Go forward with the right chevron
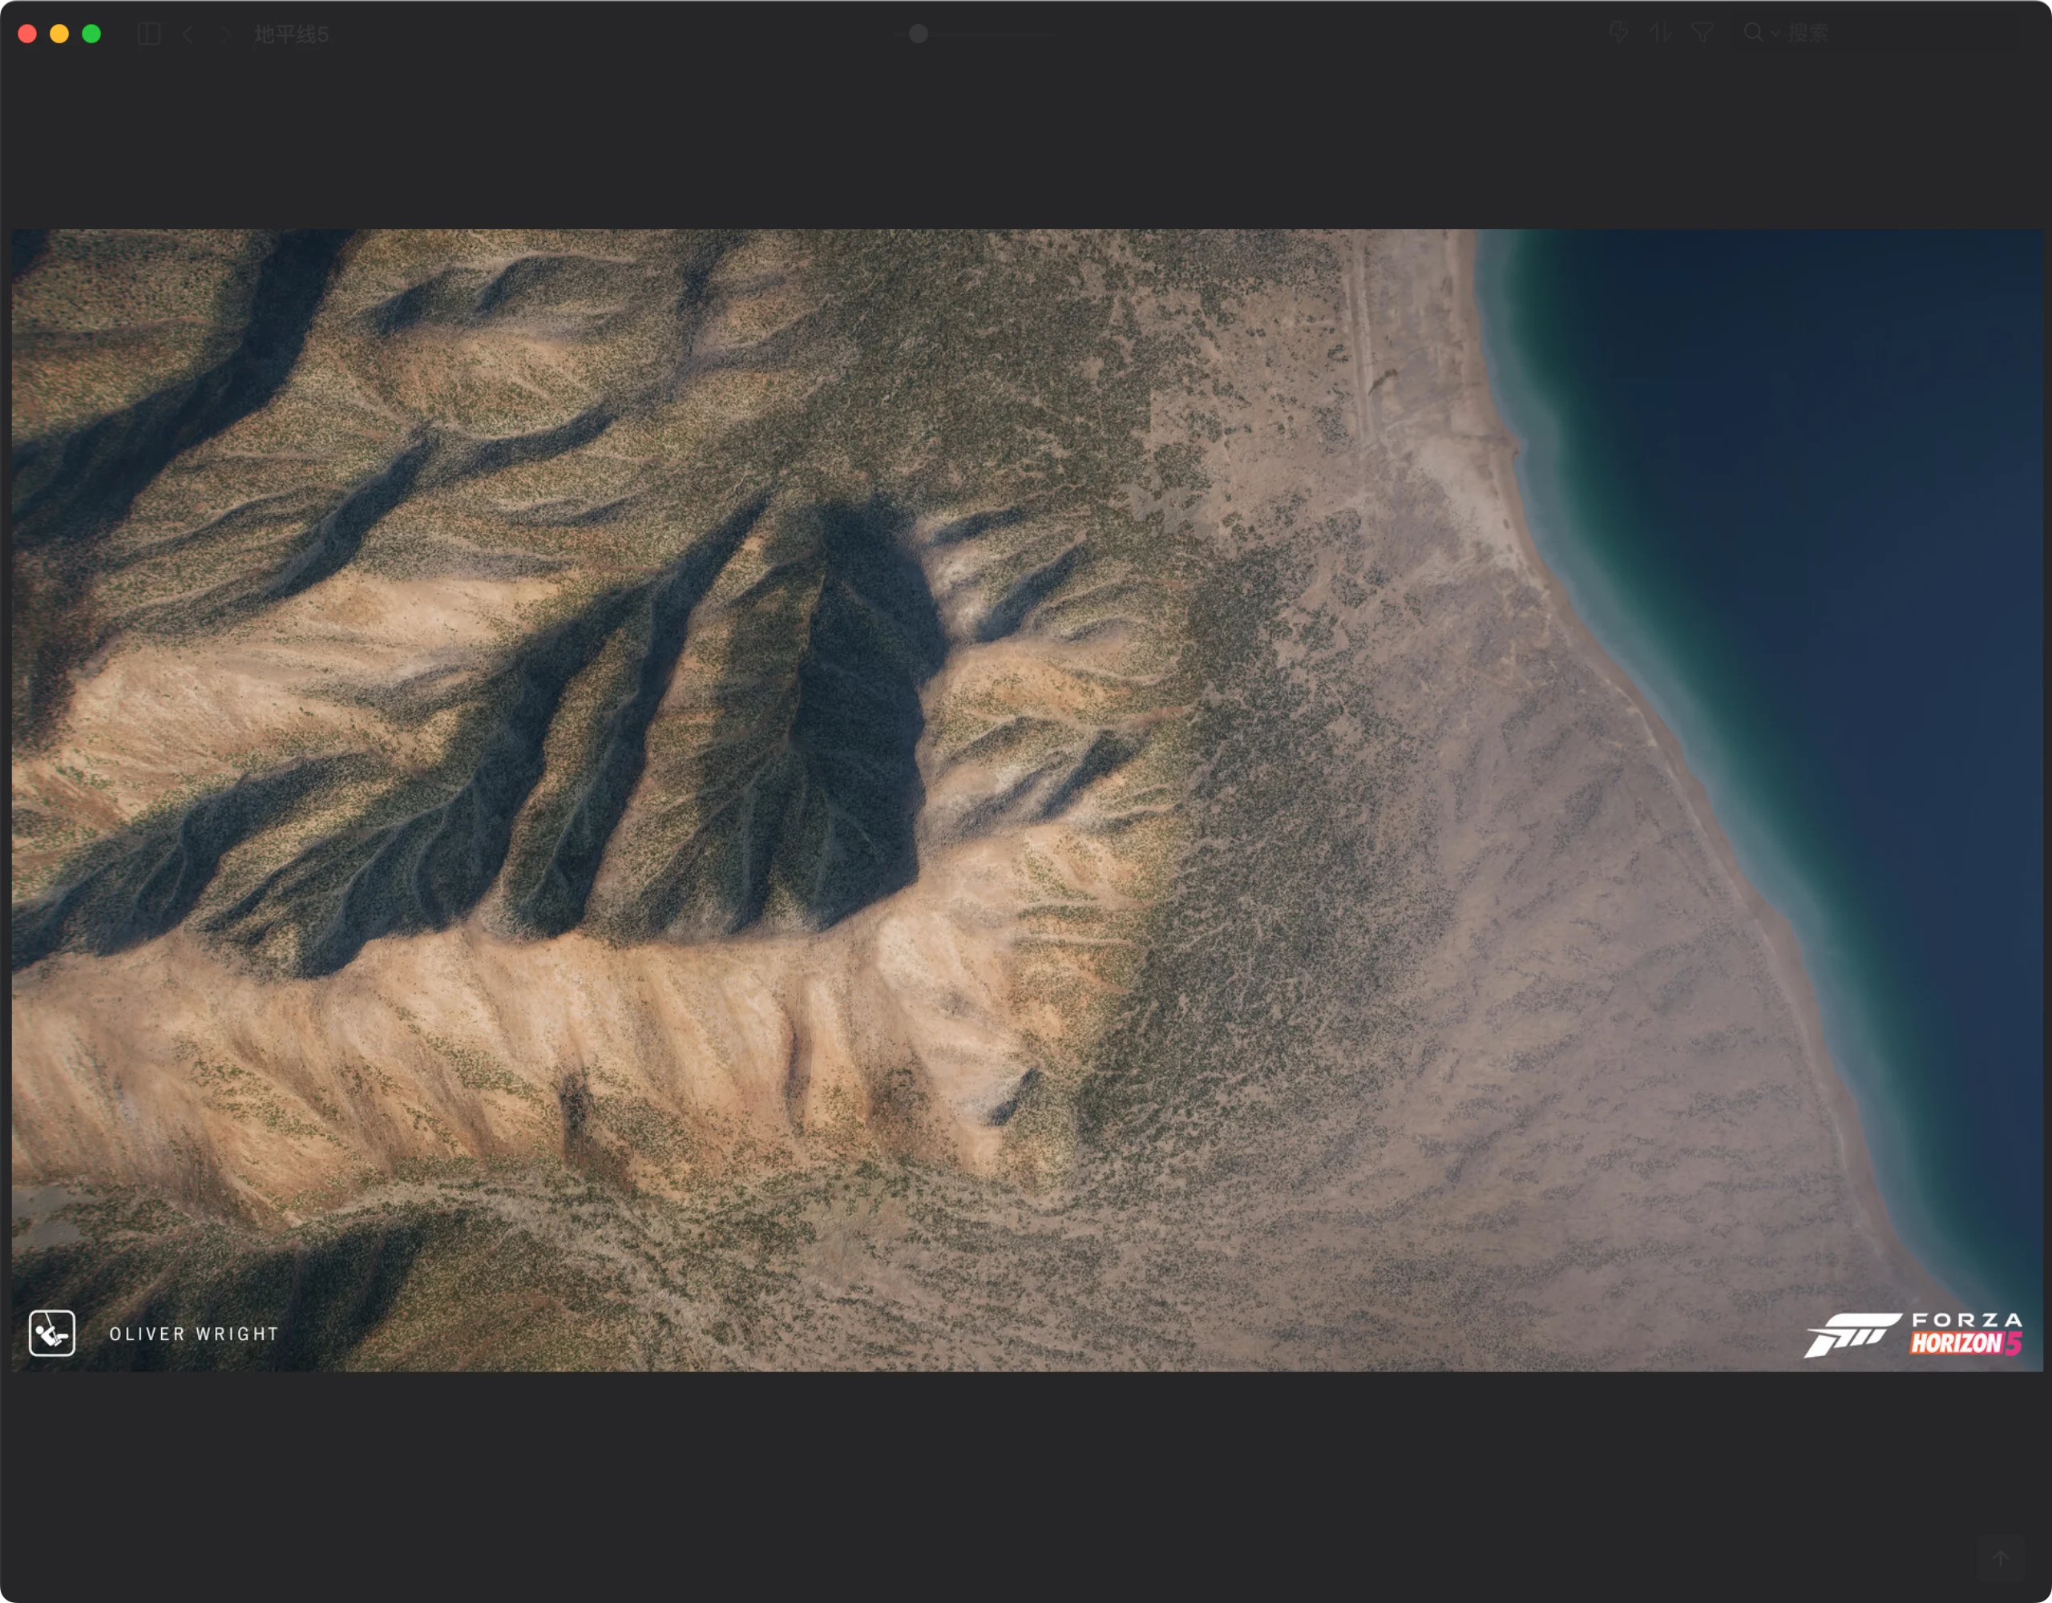The height and width of the screenshot is (1603, 2052). tap(225, 34)
